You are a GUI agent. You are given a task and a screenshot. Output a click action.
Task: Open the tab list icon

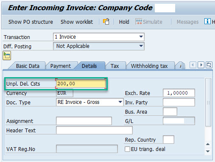(x=209, y=65)
